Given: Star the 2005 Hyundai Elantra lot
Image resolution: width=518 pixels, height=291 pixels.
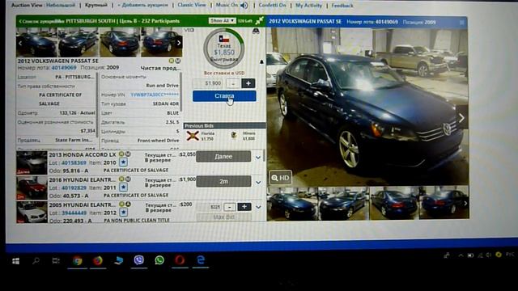Looking at the screenshot, I should pyautogui.click(x=123, y=212).
